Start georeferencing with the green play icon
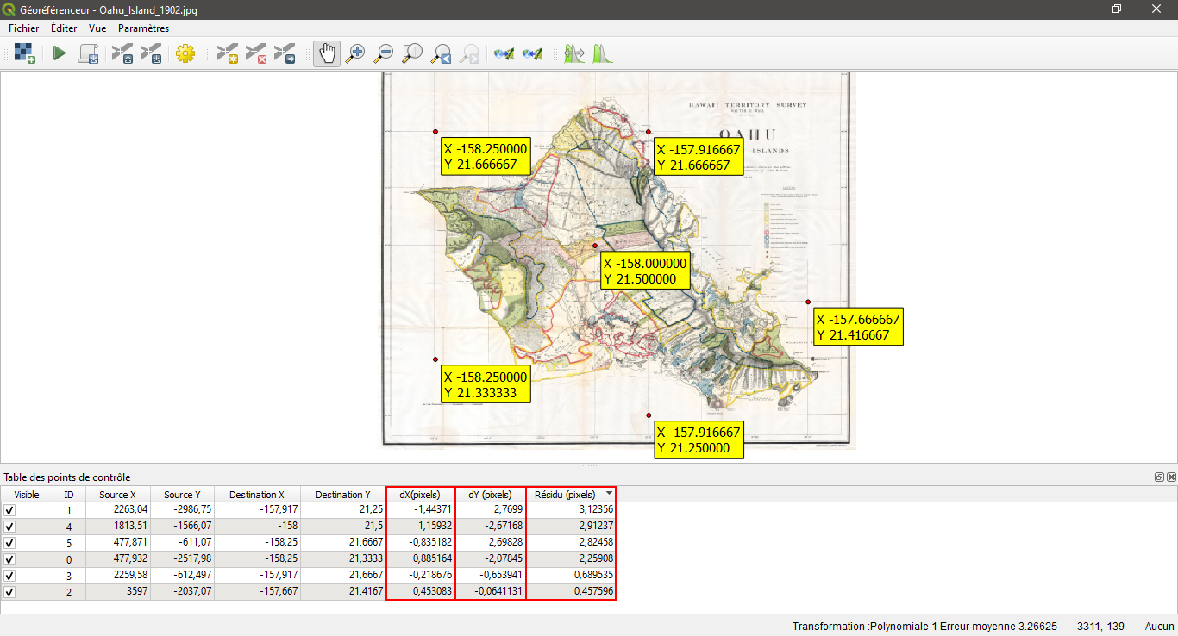This screenshot has height=636, width=1178. coord(59,53)
